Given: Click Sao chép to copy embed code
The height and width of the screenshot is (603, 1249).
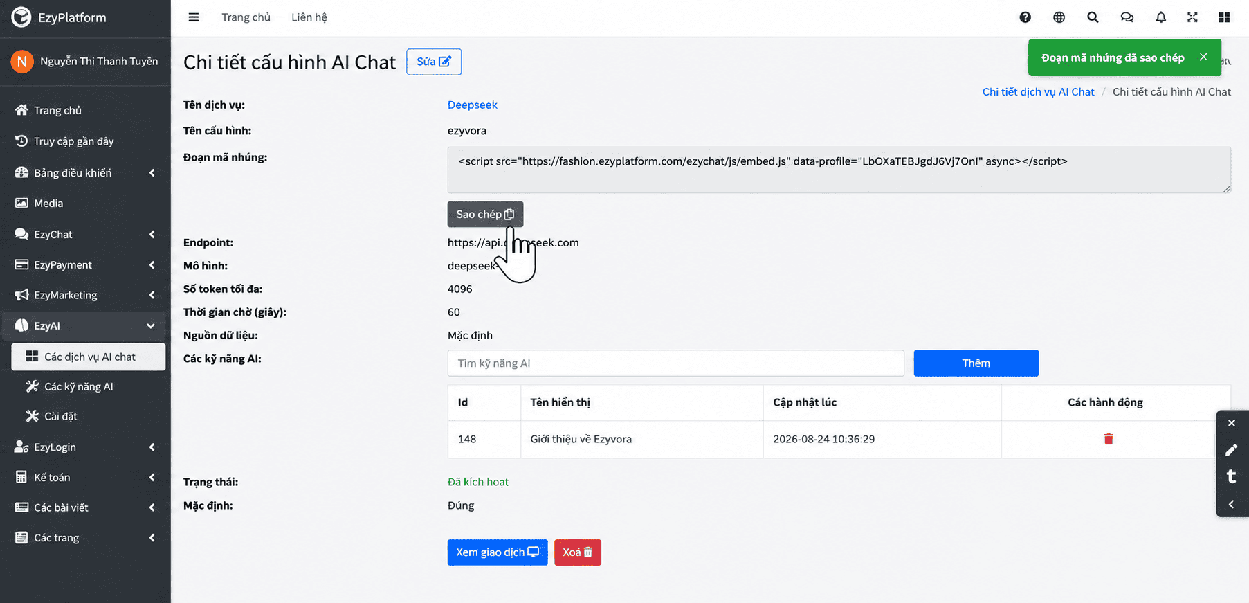Looking at the screenshot, I should point(485,214).
